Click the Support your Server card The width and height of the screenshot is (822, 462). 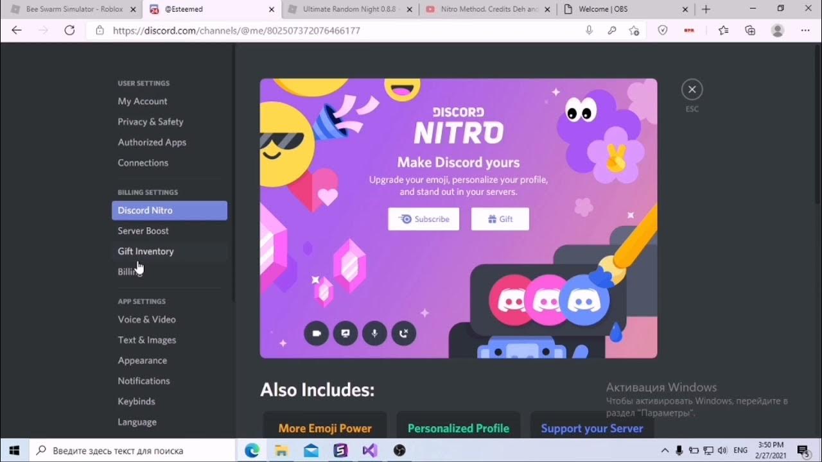(x=592, y=425)
